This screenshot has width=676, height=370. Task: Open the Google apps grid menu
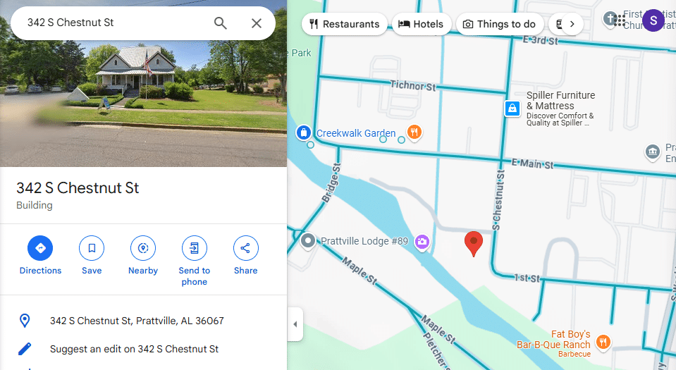[620, 20]
